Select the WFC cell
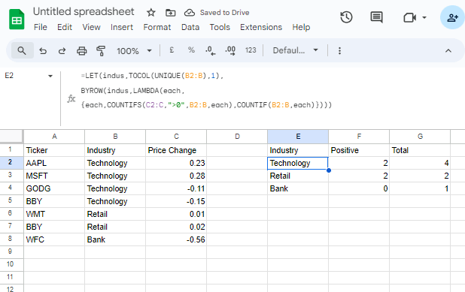This screenshot has width=465, height=292. tap(54, 239)
